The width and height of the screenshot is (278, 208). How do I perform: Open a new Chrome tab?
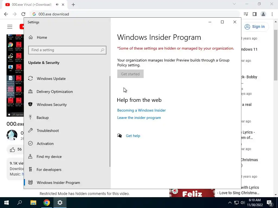coord(73,5)
